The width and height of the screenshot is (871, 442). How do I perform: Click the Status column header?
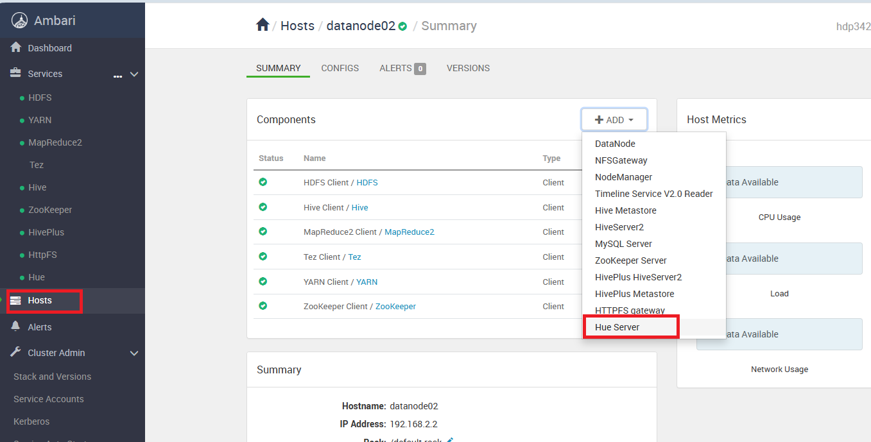[x=271, y=158]
